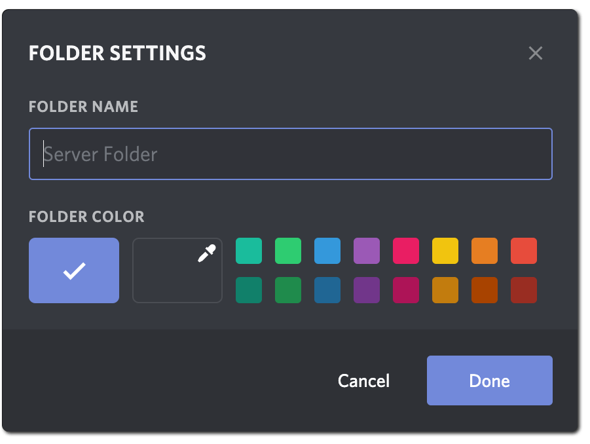The image size is (590, 444).
Task: Close the Folder Settings dialog with X
Action: 536,53
